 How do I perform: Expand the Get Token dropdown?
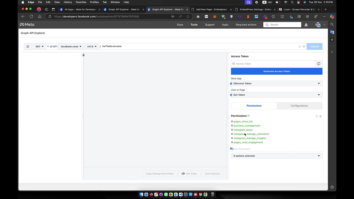pos(277,95)
